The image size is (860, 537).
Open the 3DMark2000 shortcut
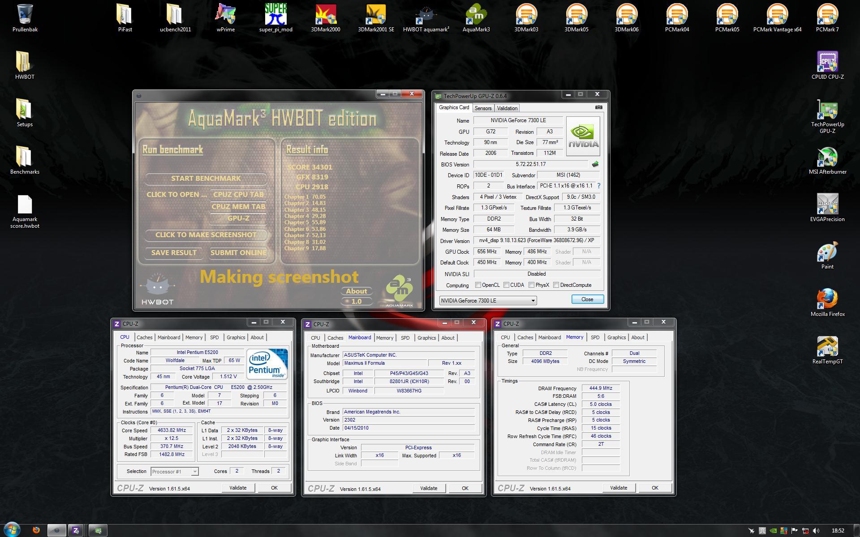326,18
